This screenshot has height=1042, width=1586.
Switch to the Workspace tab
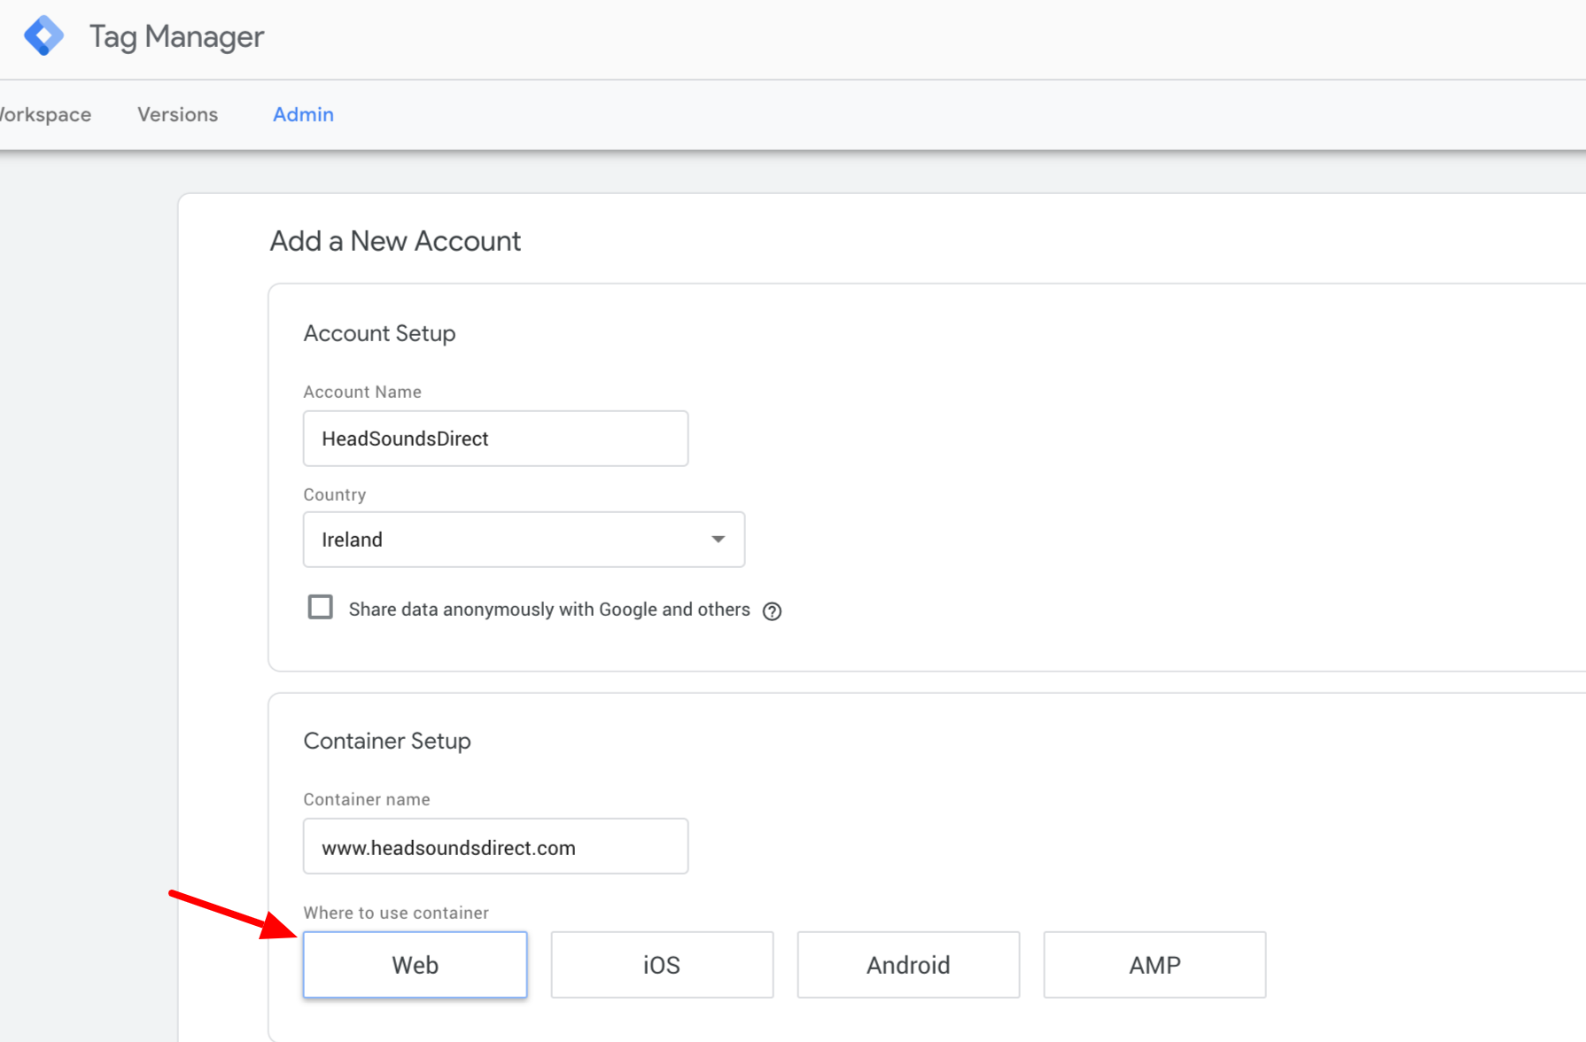click(44, 114)
